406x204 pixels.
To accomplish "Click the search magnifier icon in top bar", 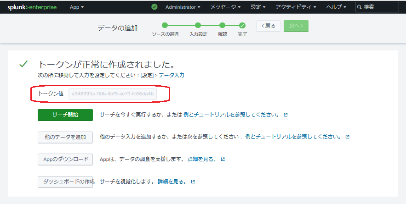I will (x=360, y=7).
